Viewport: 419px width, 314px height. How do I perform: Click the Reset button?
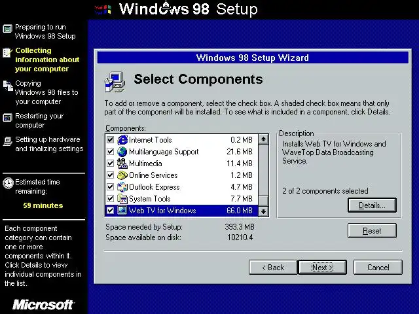coord(372,231)
